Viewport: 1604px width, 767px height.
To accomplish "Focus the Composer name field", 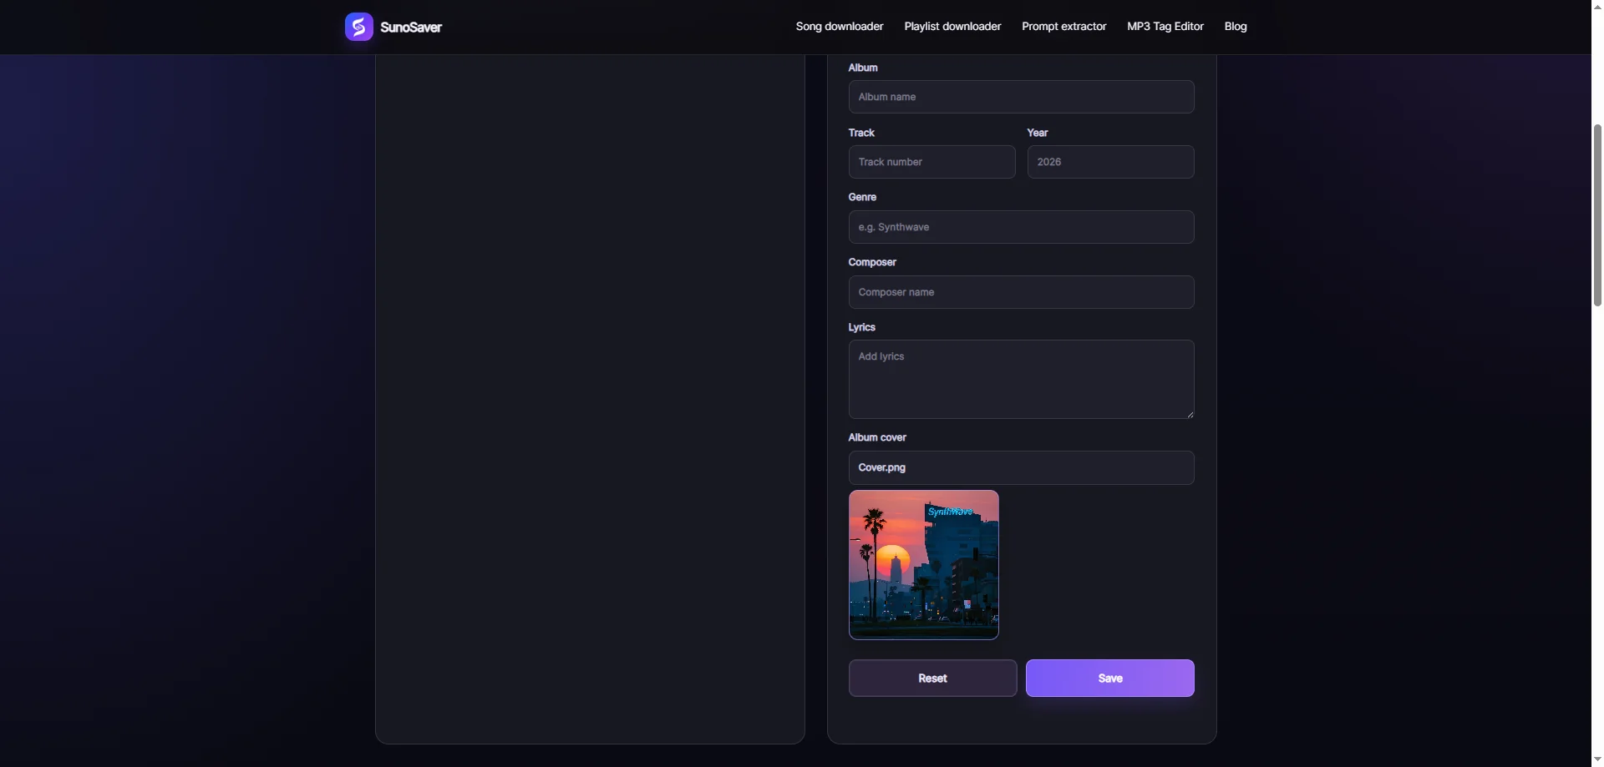I will [x=1021, y=292].
